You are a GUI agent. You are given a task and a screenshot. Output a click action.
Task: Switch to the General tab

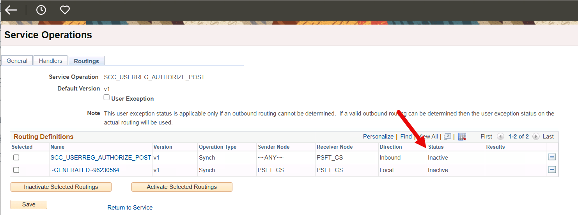[x=17, y=61]
